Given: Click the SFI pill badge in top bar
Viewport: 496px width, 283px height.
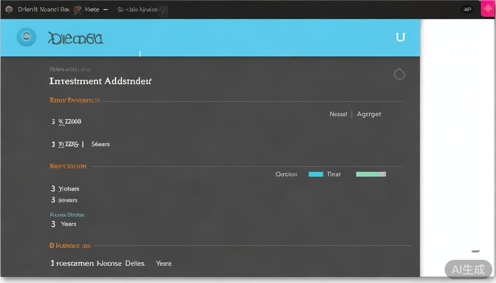Looking at the screenshot, I should pyautogui.click(x=467, y=10).
